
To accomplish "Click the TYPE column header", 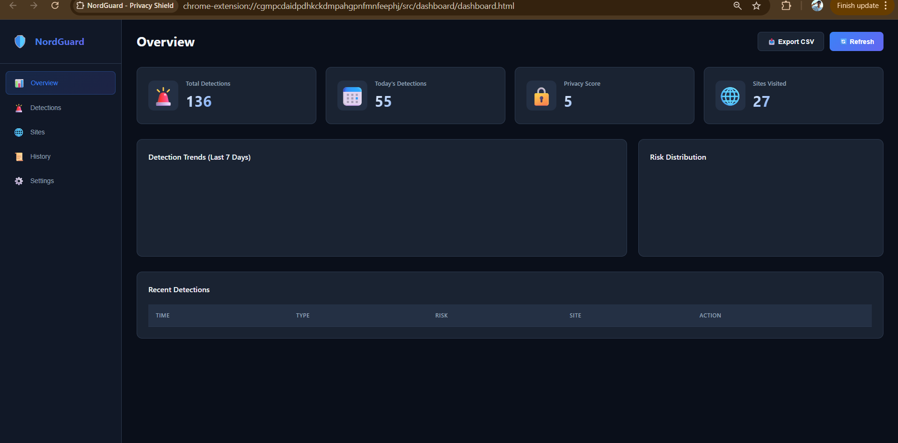I will (x=303, y=316).
